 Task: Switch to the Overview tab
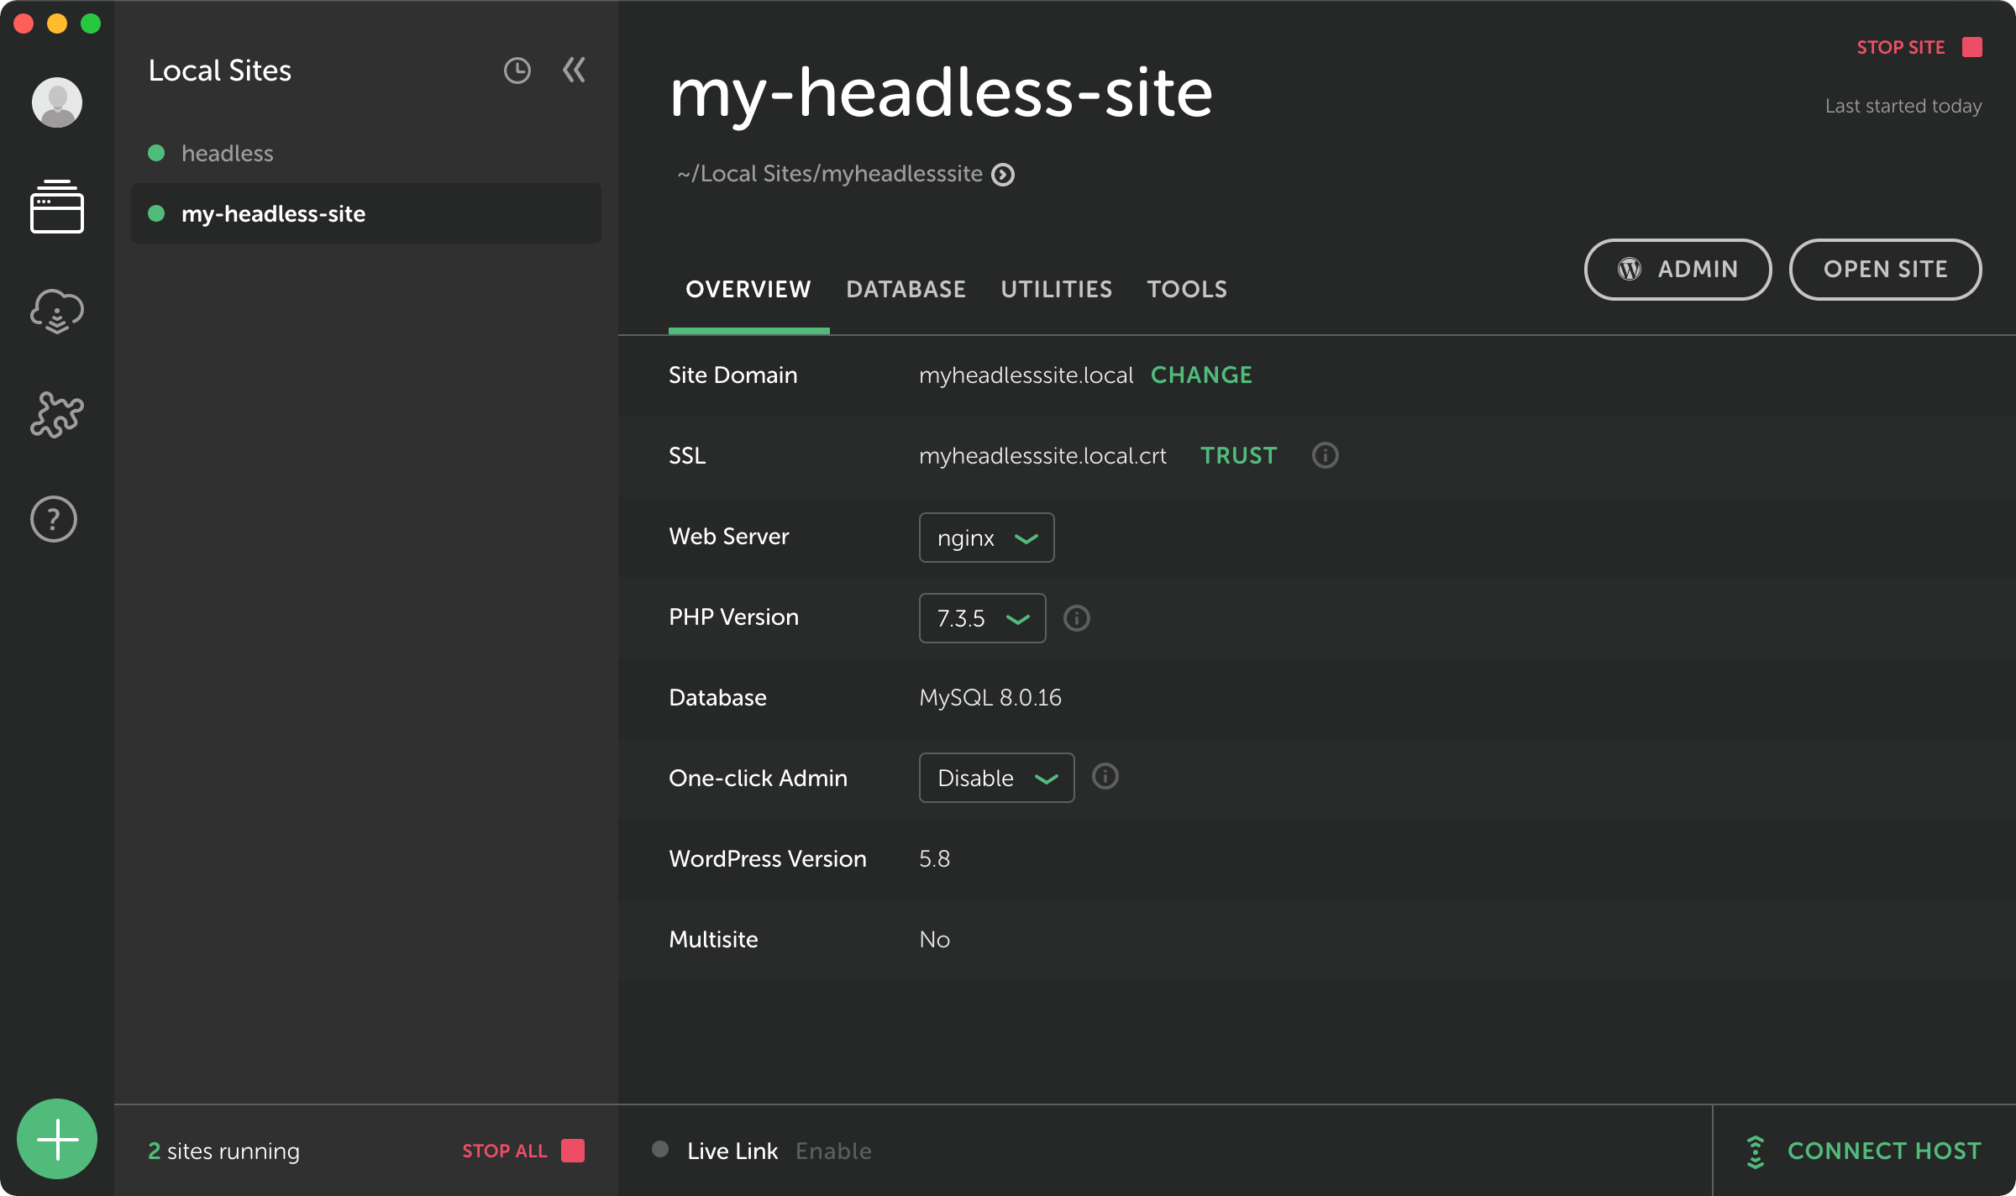tap(748, 290)
